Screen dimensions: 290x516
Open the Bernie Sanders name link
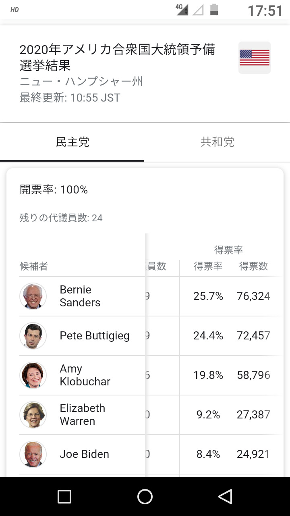click(80, 296)
